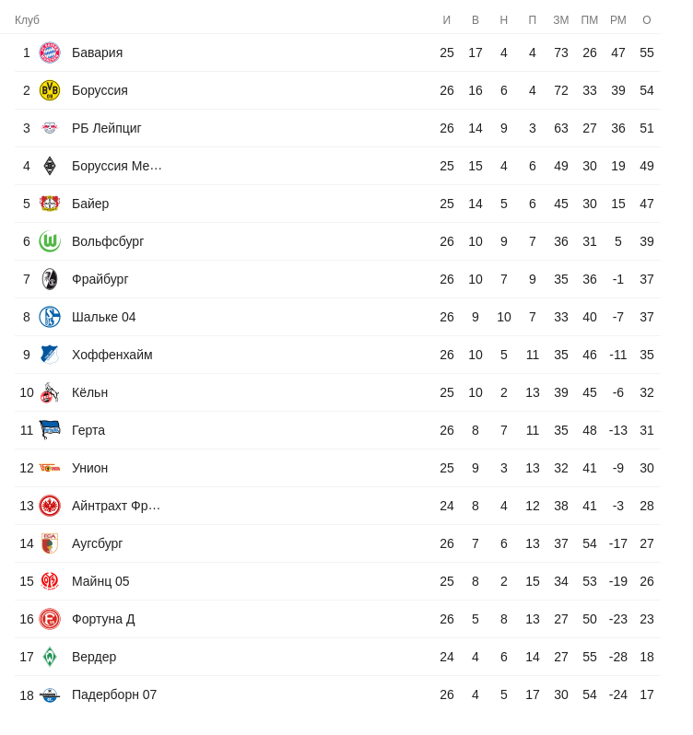The image size is (693, 735).
Task: Click the Hertha flag logo
Action: [x=50, y=430]
